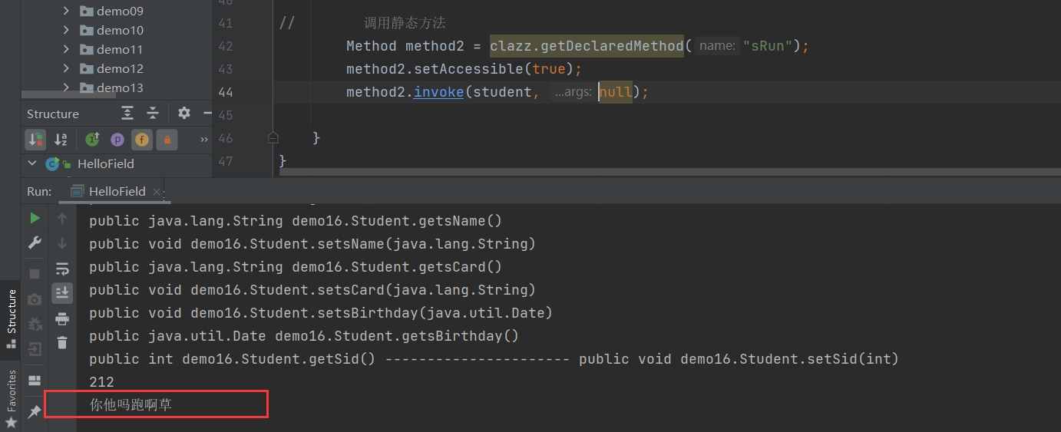Click Collapse All in the Structure panel
This screenshot has width=1061, height=432.
(x=153, y=114)
